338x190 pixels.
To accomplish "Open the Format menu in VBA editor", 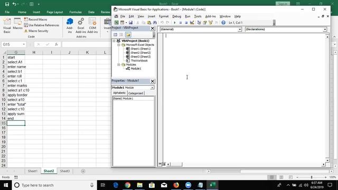I will (x=164, y=16).
